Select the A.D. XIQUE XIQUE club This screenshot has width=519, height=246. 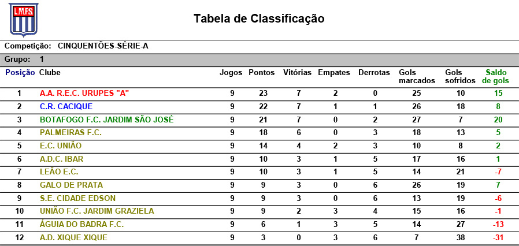[x=73, y=237]
